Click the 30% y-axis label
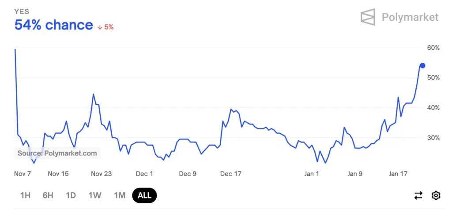Screen dimensions: 452x213 433,138
